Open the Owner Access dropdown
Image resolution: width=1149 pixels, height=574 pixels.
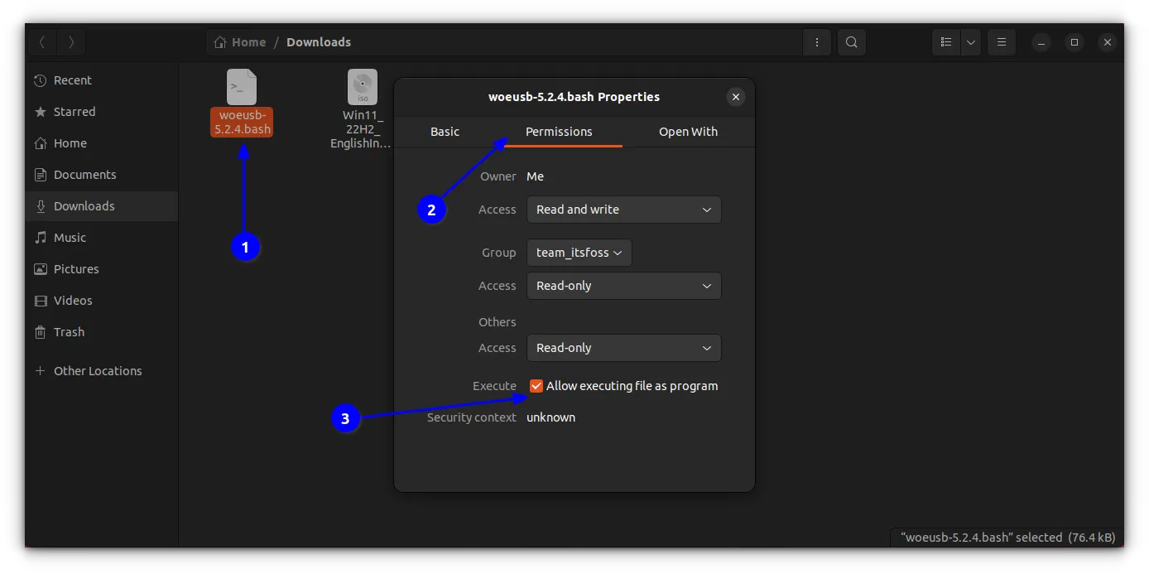623,210
